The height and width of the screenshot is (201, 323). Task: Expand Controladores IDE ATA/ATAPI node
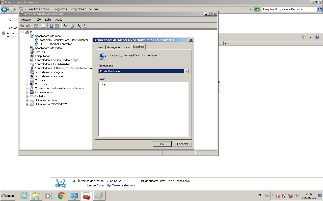[x=27, y=64]
